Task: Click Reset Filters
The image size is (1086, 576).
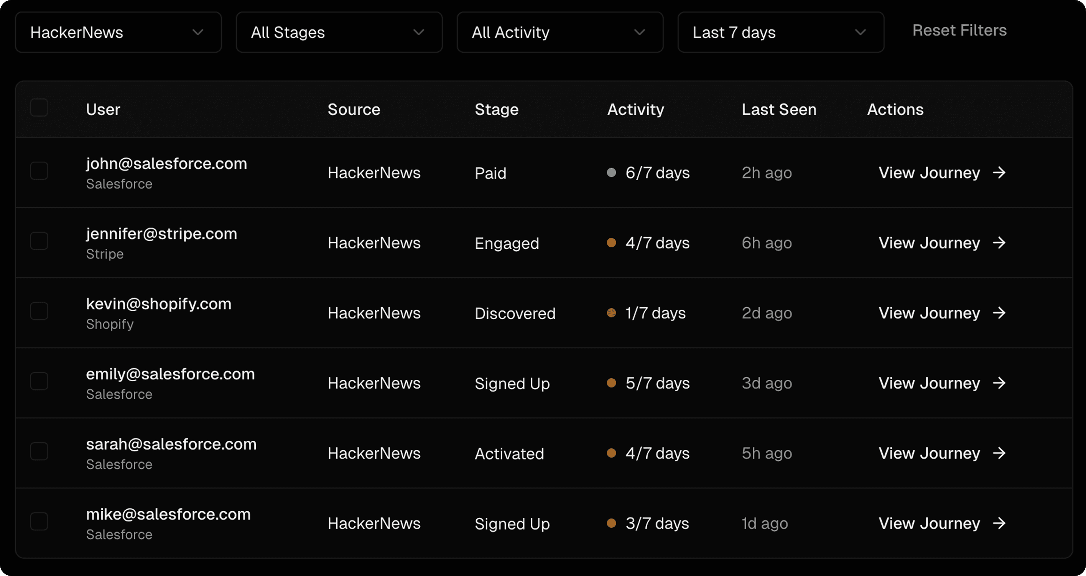Action: [x=959, y=30]
